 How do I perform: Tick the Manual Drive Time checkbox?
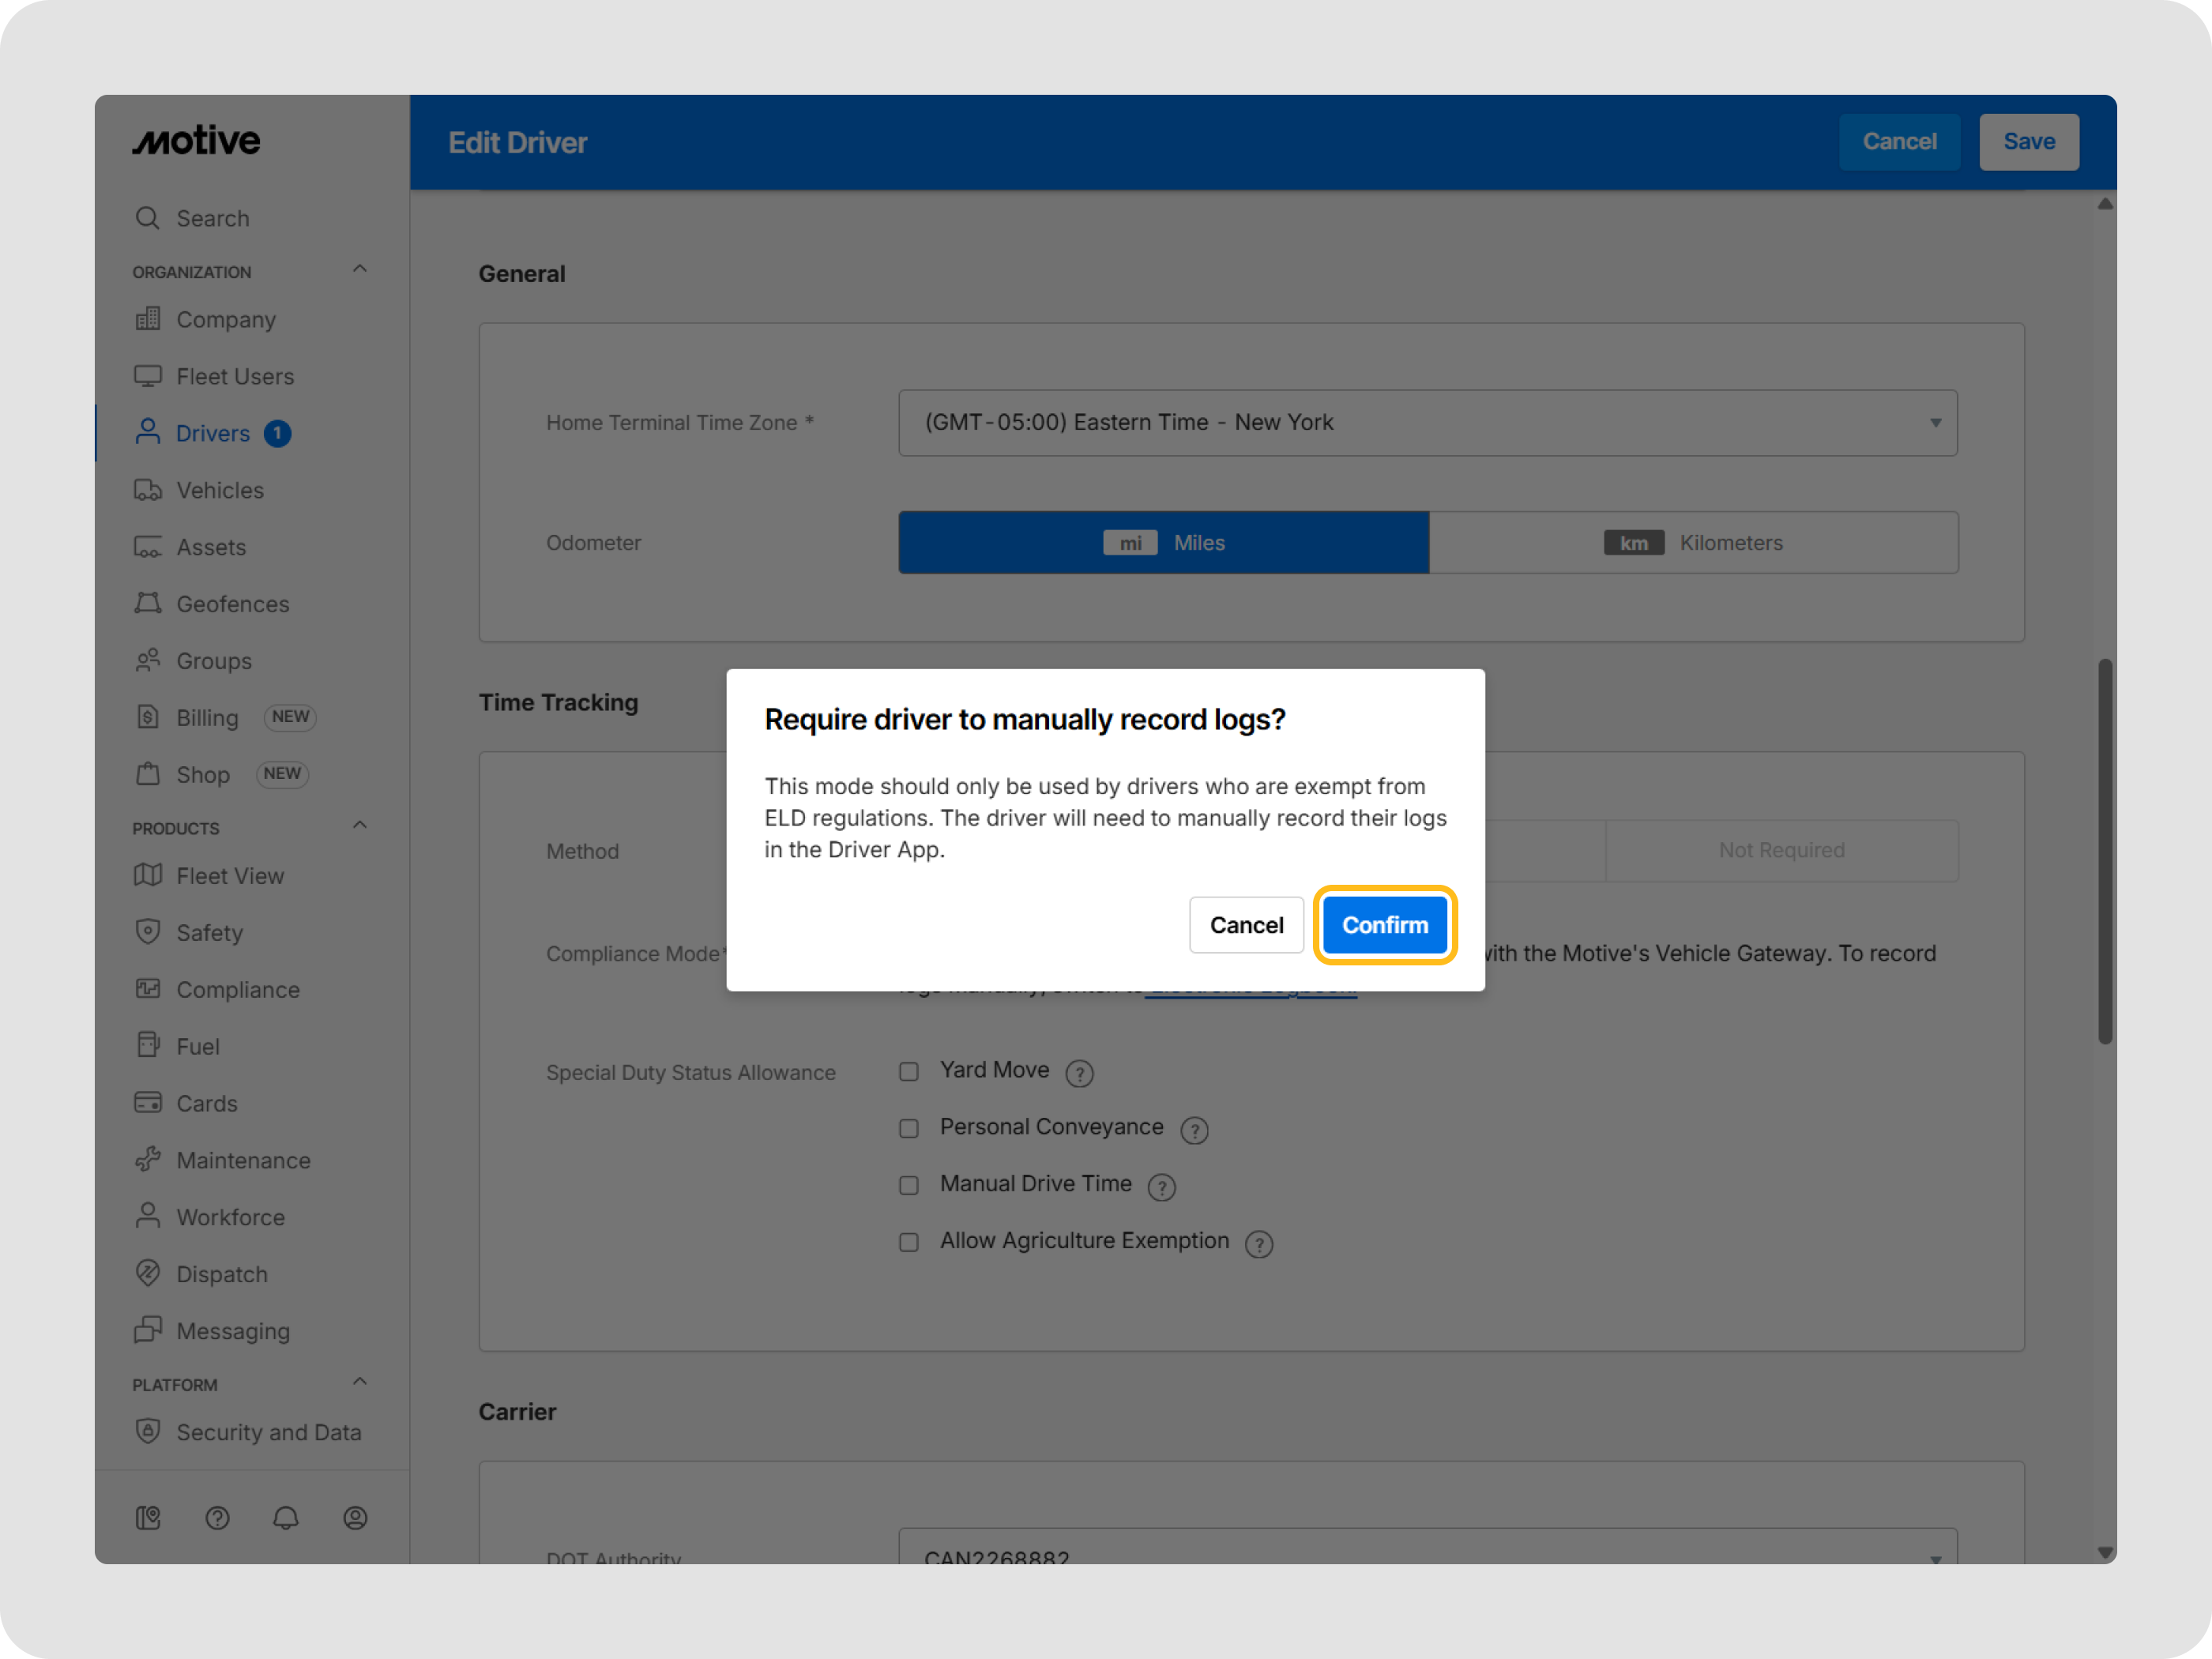(909, 1185)
